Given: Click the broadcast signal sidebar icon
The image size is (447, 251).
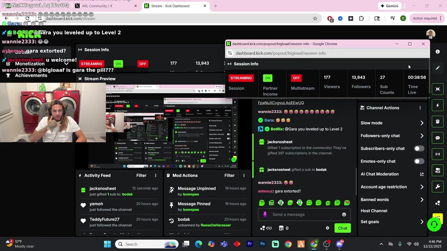Looking at the screenshot, I should tap(438, 154).
